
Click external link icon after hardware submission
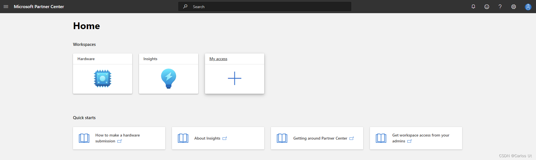coord(120,141)
